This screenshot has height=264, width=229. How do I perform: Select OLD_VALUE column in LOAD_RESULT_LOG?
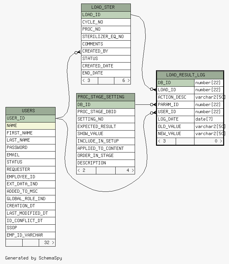pos(175,127)
